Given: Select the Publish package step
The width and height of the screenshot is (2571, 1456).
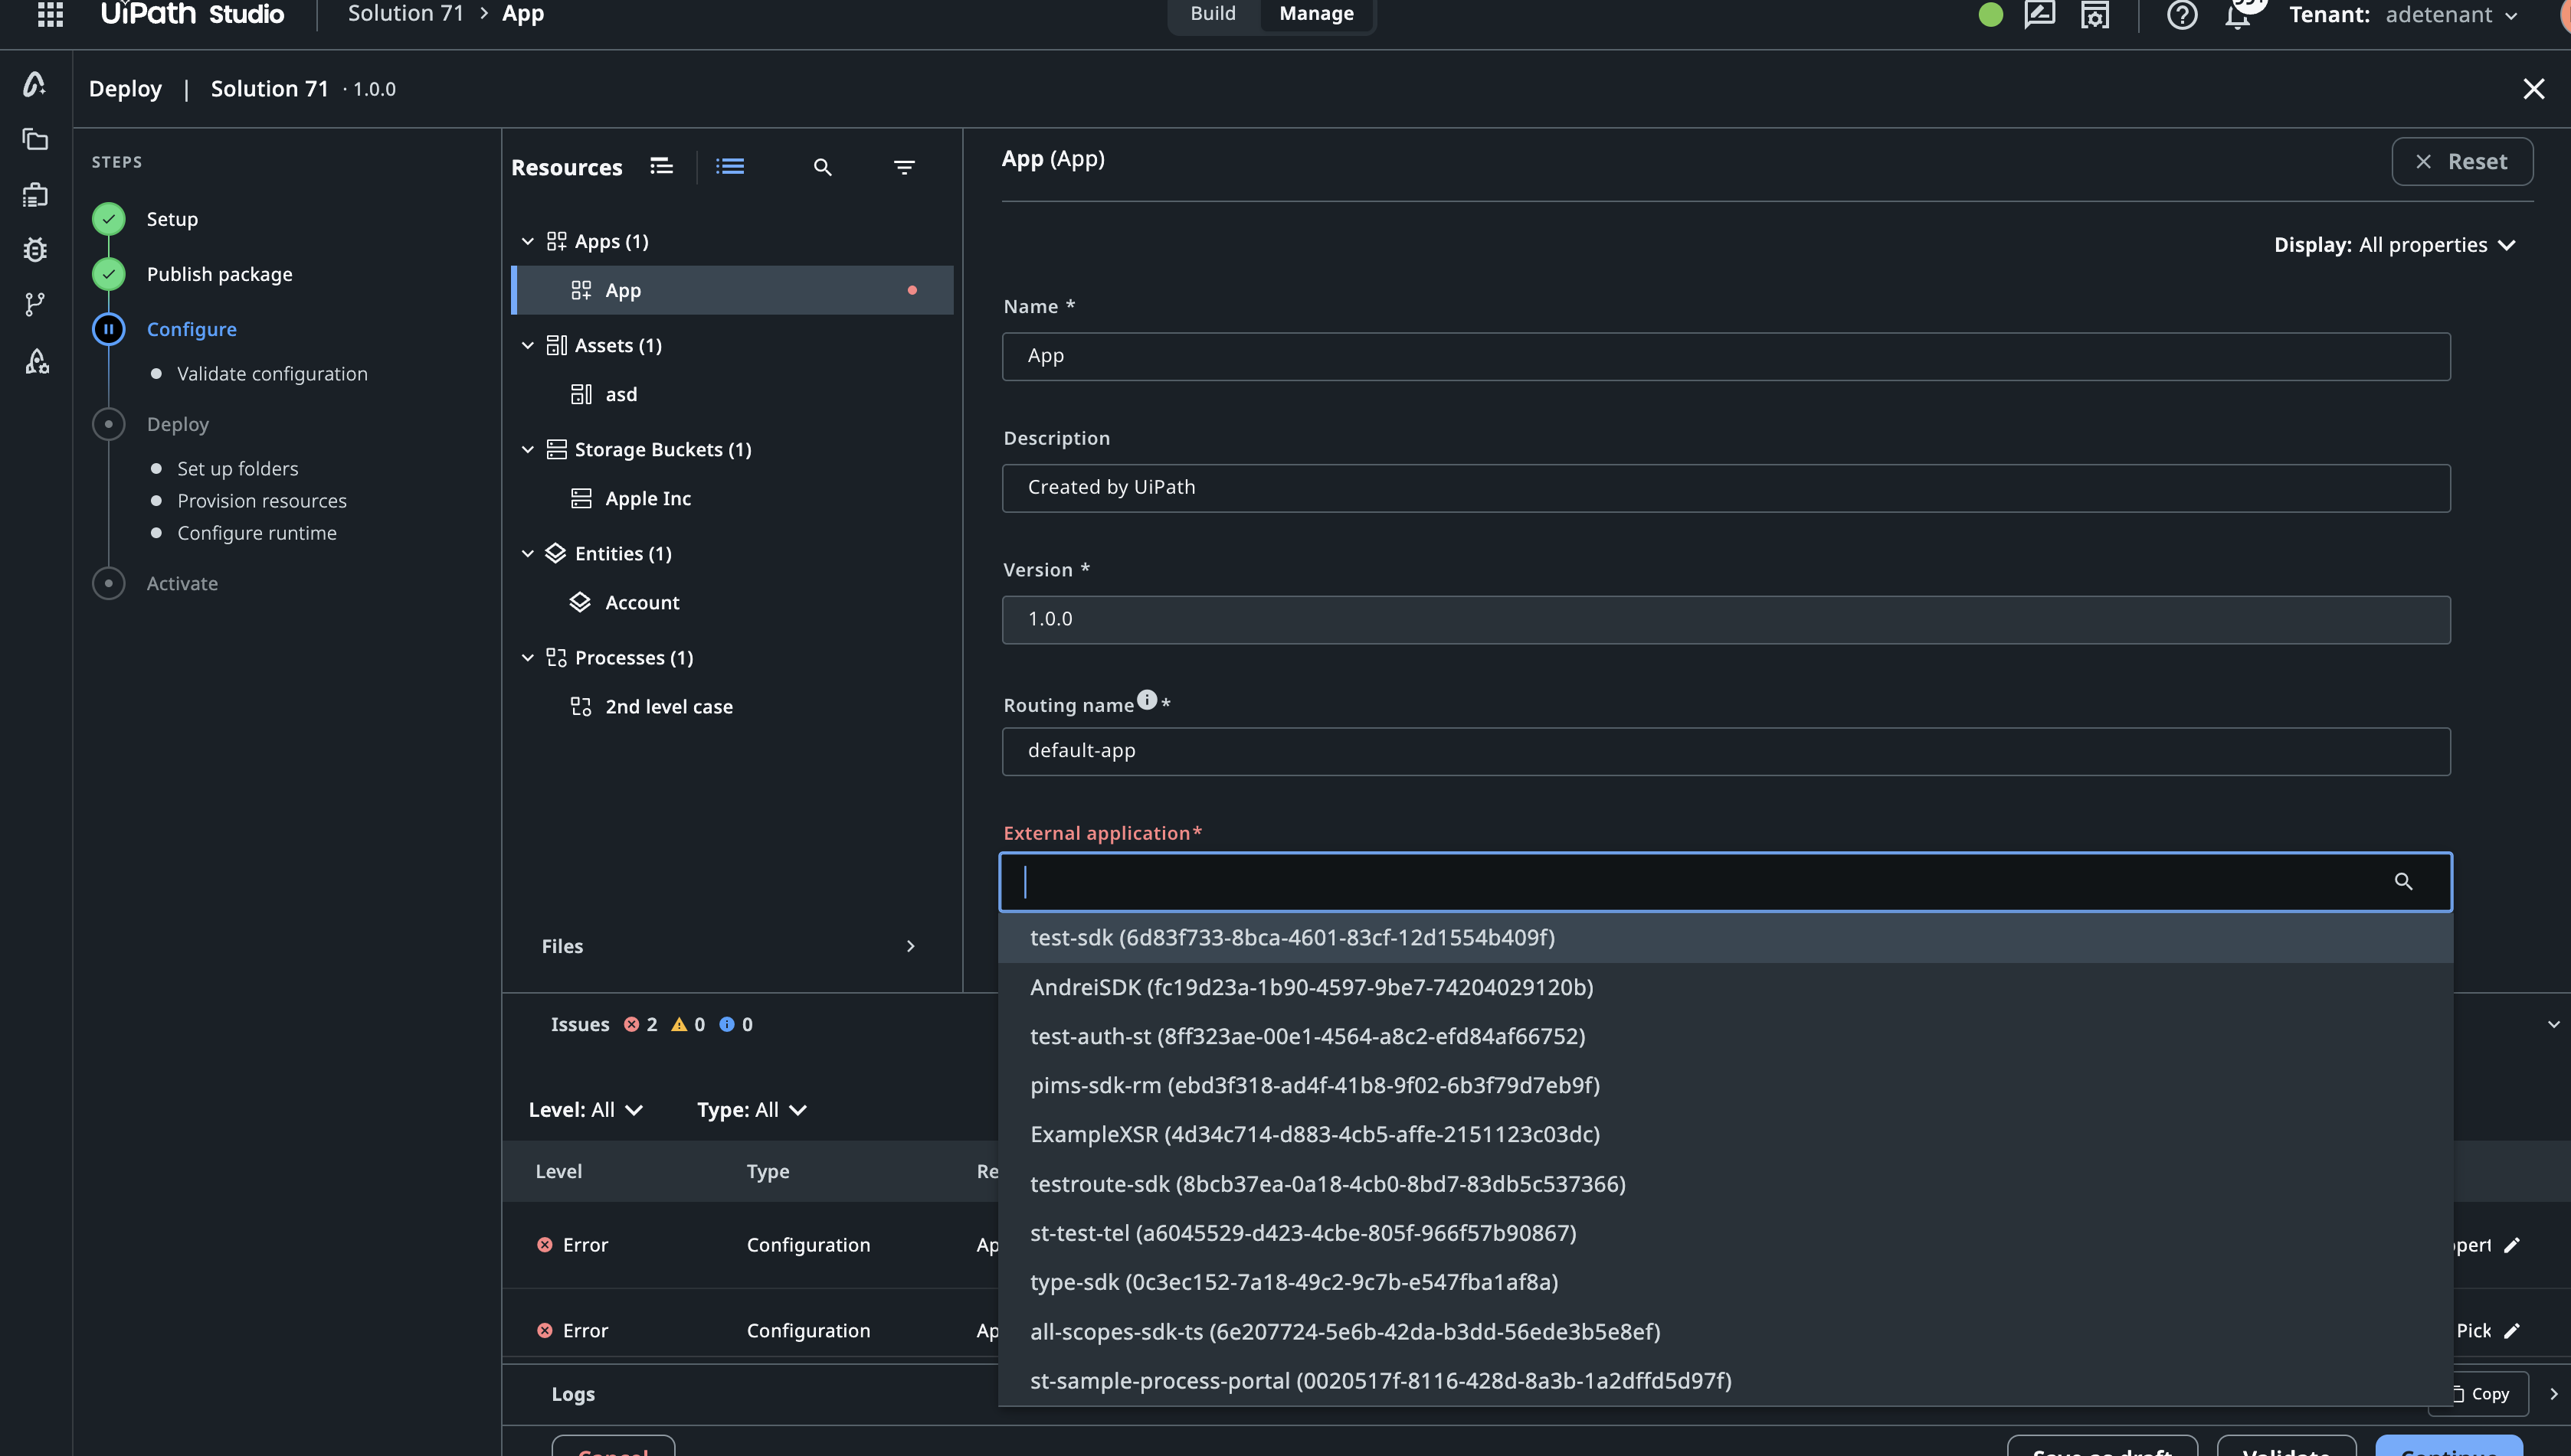Looking at the screenshot, I should (219, 274).
